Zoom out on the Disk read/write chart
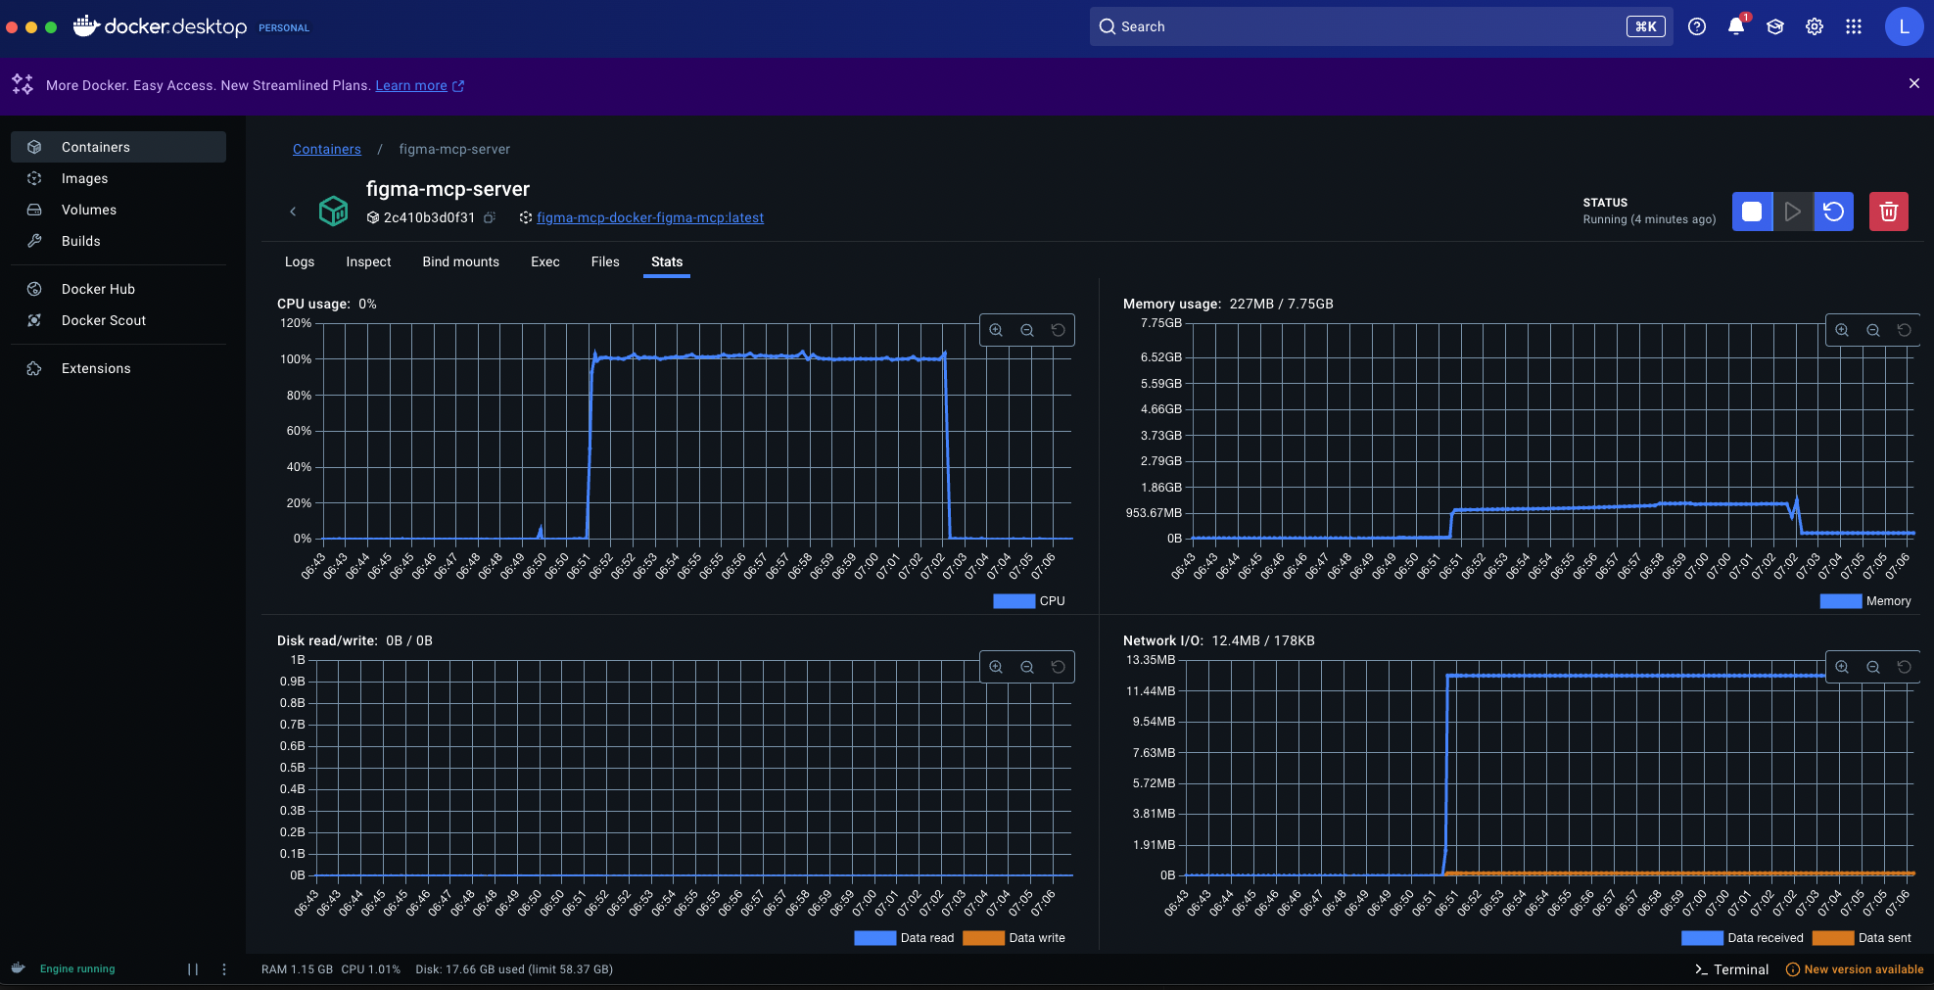The width and height of the screenshot is (1934, 990). click(1027, 667)
